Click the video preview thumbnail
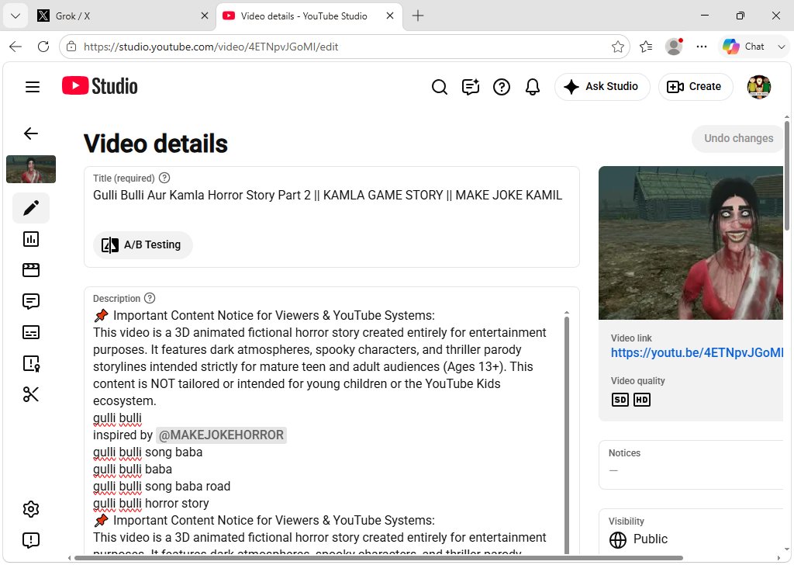Screen dimensions: 794x565 (691, 243)
